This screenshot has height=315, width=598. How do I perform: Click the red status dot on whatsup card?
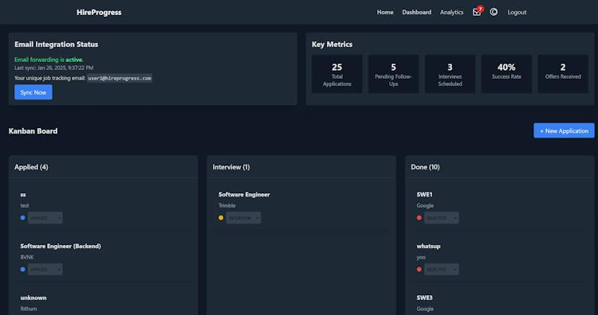coord(419,270)
